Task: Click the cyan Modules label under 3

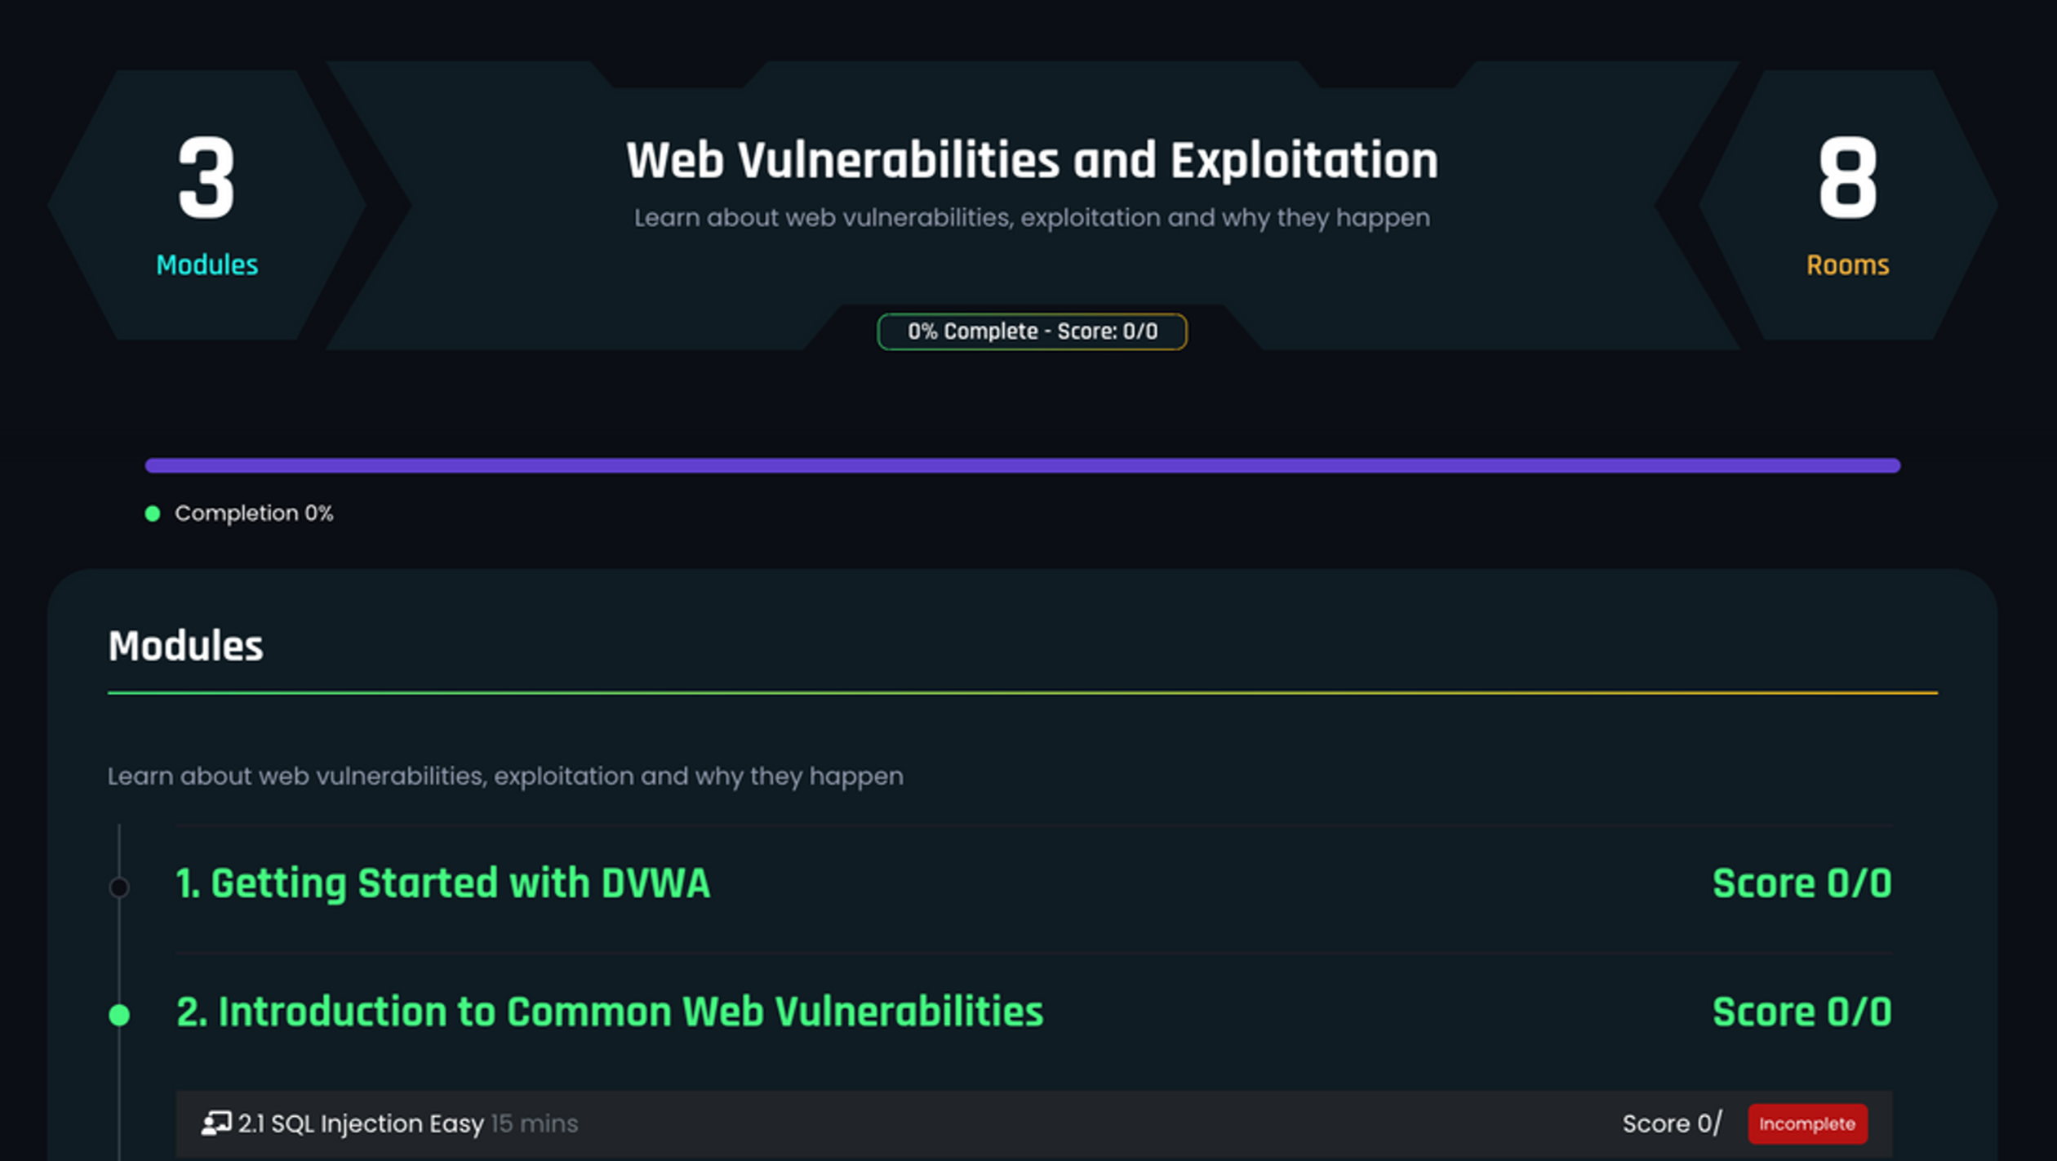Action: pyautogui.click(x=207, y=265)
